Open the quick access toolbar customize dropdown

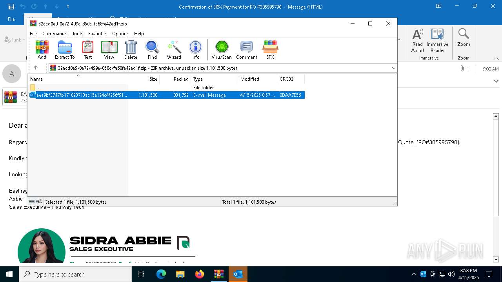pyautogui.click(x=68, y=7)
